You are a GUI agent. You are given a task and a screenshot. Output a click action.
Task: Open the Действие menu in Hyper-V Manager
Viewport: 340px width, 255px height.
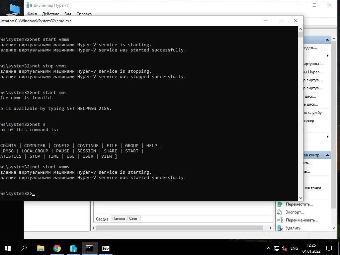(50, 14)
